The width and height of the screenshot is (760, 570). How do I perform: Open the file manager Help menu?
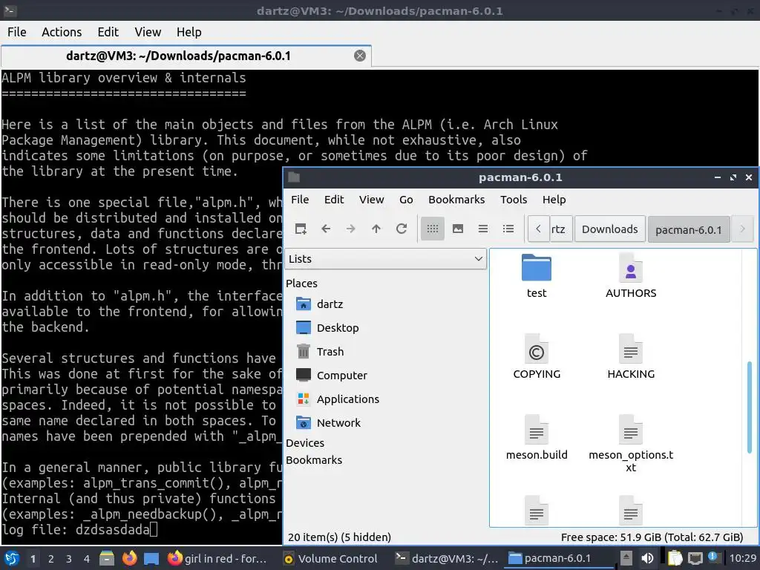(x=554, y=200)
